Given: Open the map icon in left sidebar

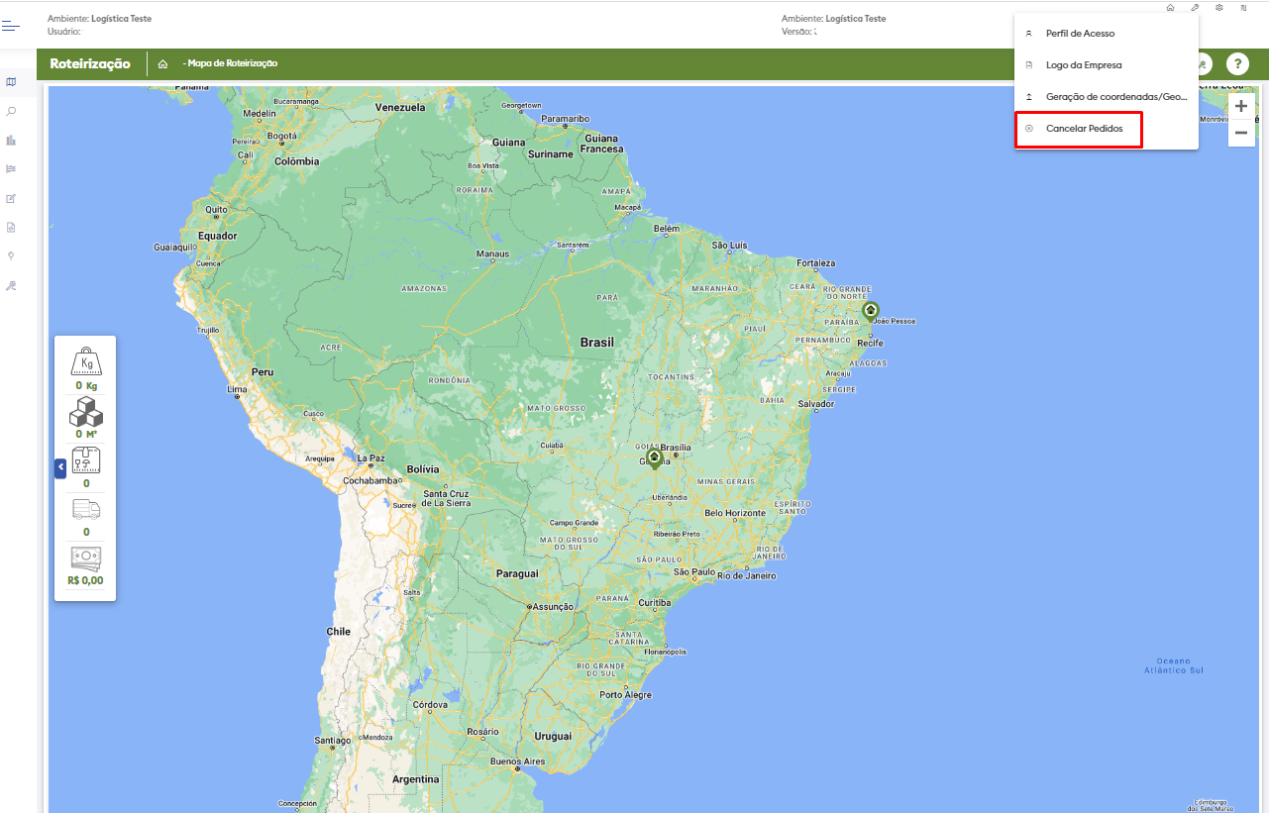Looking at the screenshot, I should tap(11, 81).
